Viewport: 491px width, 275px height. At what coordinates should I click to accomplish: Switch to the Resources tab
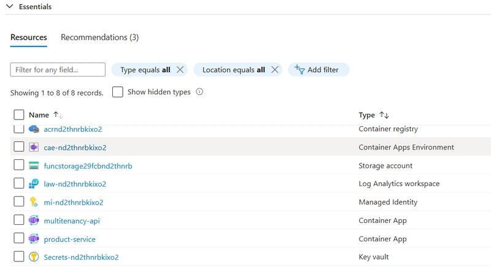28,37
